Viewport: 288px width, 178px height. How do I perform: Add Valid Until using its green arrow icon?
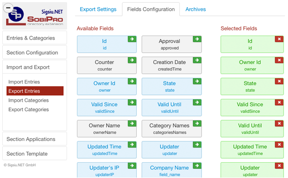click(197, 102)
